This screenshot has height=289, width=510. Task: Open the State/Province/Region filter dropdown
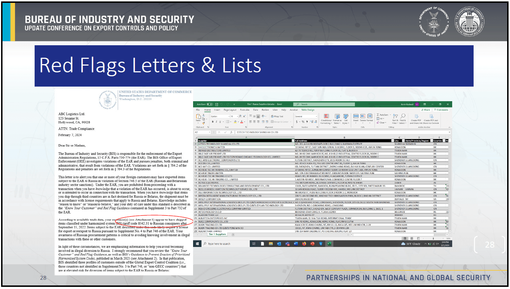click(x=431, y=141)
